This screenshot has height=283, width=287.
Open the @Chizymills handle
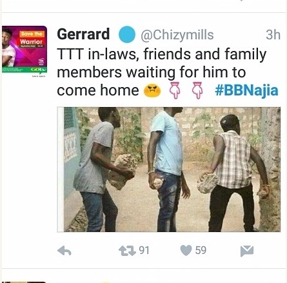click(x=177, y=35)
